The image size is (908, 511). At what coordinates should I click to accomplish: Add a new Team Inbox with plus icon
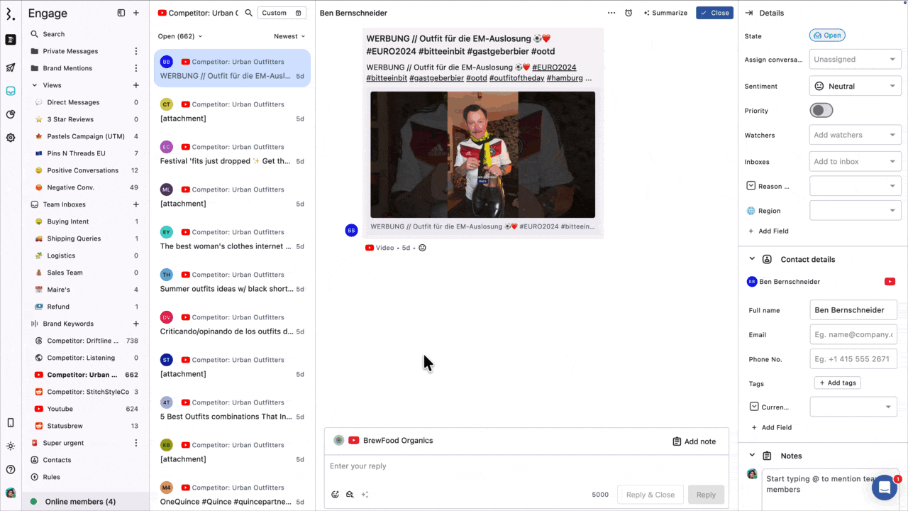pos(136,204)
